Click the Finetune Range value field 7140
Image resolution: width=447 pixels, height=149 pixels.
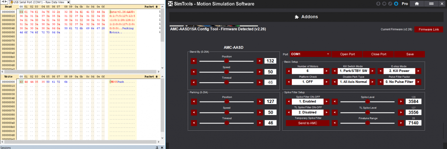(x=413, y=123)
